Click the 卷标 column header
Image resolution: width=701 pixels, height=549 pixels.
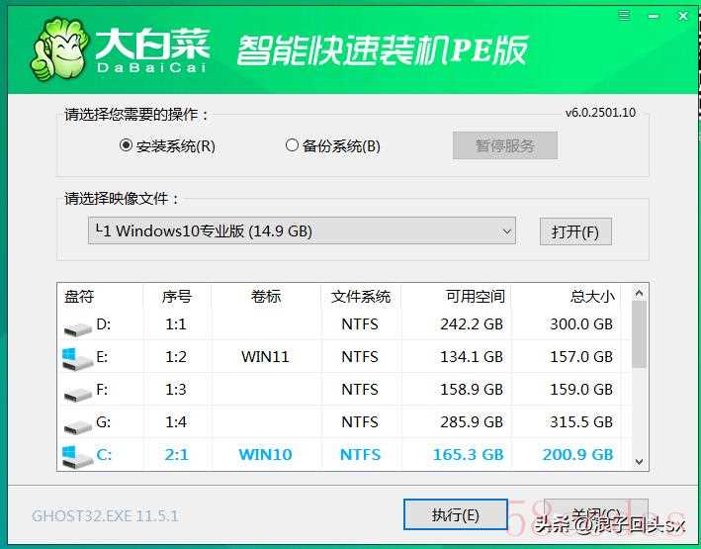click(x=266, y=297)
